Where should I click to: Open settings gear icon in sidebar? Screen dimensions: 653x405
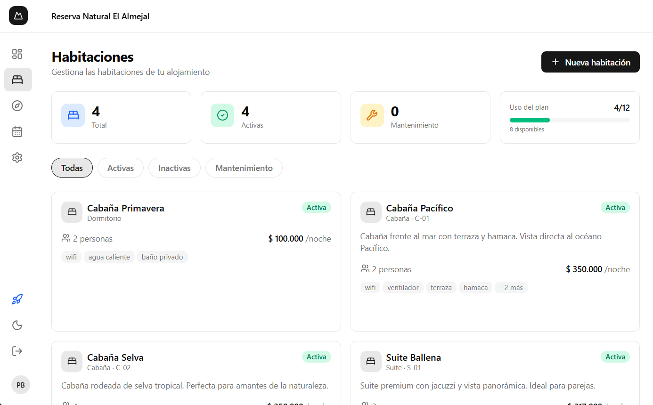pos(17,157)
